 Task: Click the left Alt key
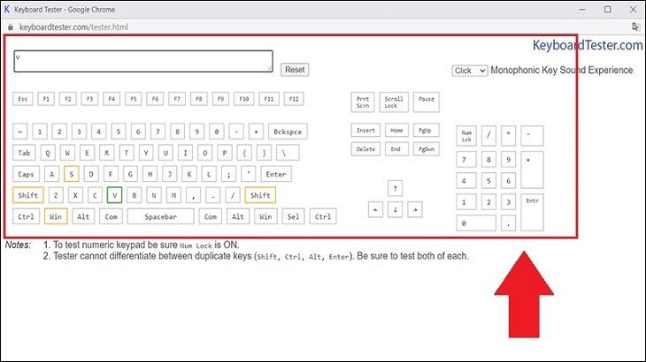(x=83, y=216)
